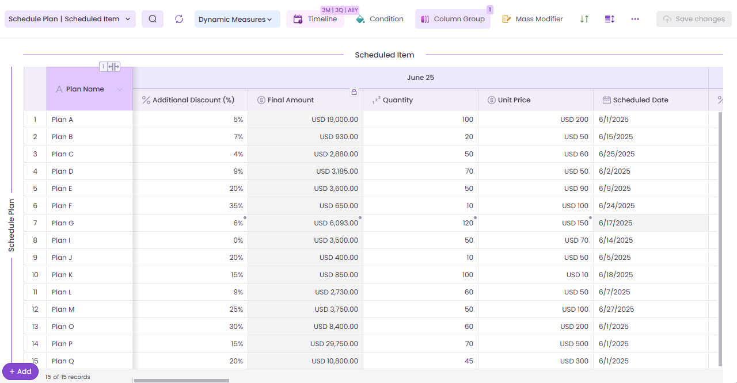This screenshot has height=383, width=737.
Task: Click the row height adjust icon
Action: coord(610,19)
